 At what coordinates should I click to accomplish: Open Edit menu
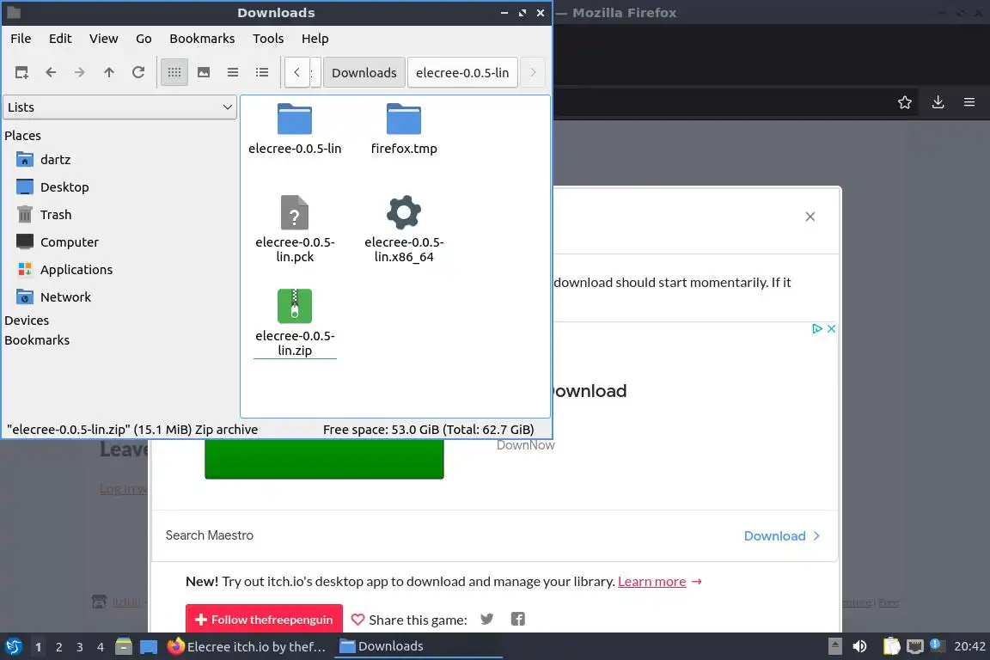coord(60,39)
